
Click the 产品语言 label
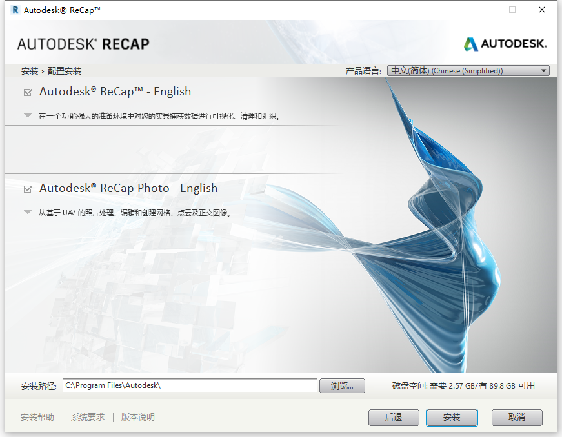pos(363,72)
